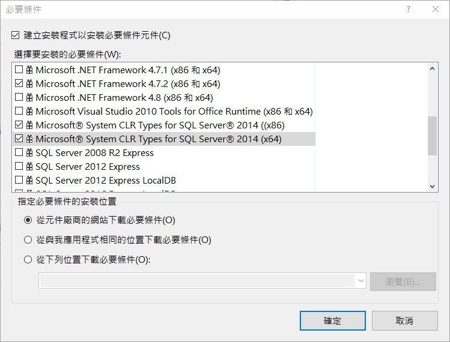450x342 pixels.
Task: Uncheck System CLR Types SQL Server 2014 (x64) checkbox
Action: (19, 139)
